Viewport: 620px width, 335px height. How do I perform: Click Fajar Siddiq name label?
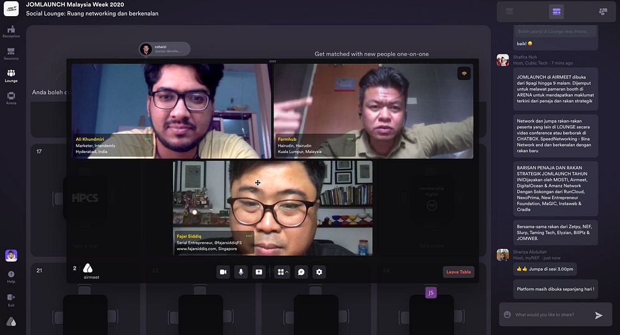[x=189, y=237]
